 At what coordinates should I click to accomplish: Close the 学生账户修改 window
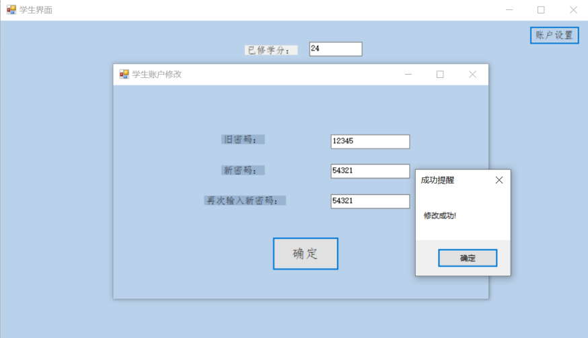tap(472, 75)
